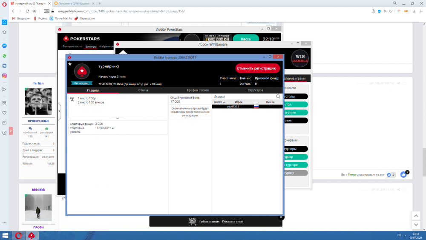The image size is (426, 240).
Task: Switch to Главная tab in tournament lobby
Action: (x=93, y=90)
